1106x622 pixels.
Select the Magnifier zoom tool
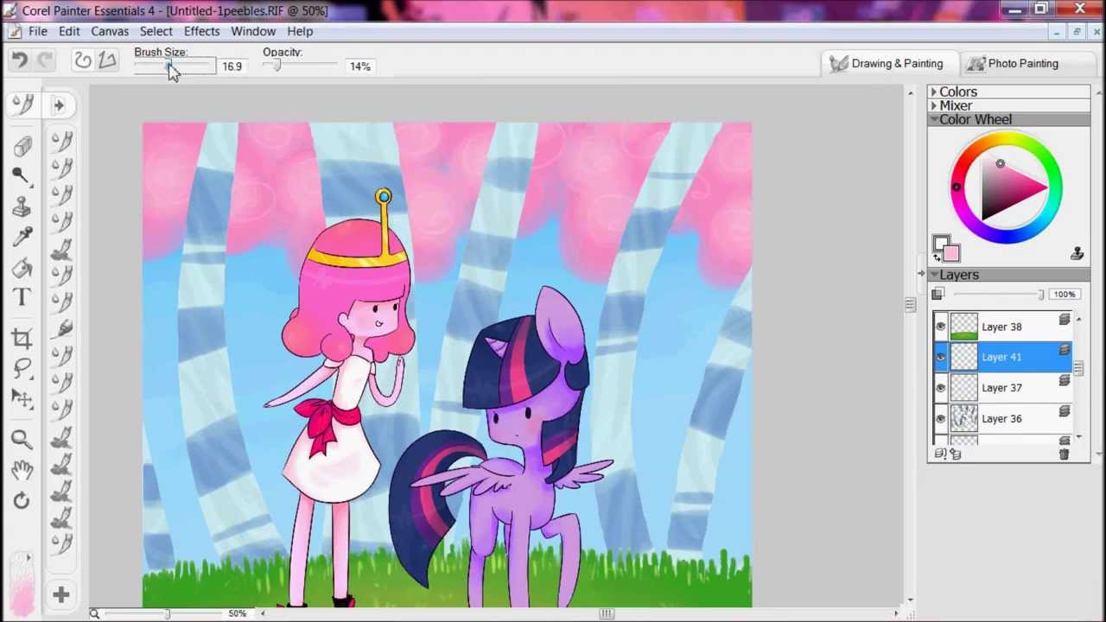22,439
